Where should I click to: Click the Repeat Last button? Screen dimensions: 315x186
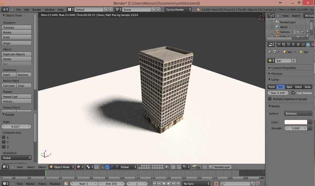pyautogui.click(x=17, y=97)
